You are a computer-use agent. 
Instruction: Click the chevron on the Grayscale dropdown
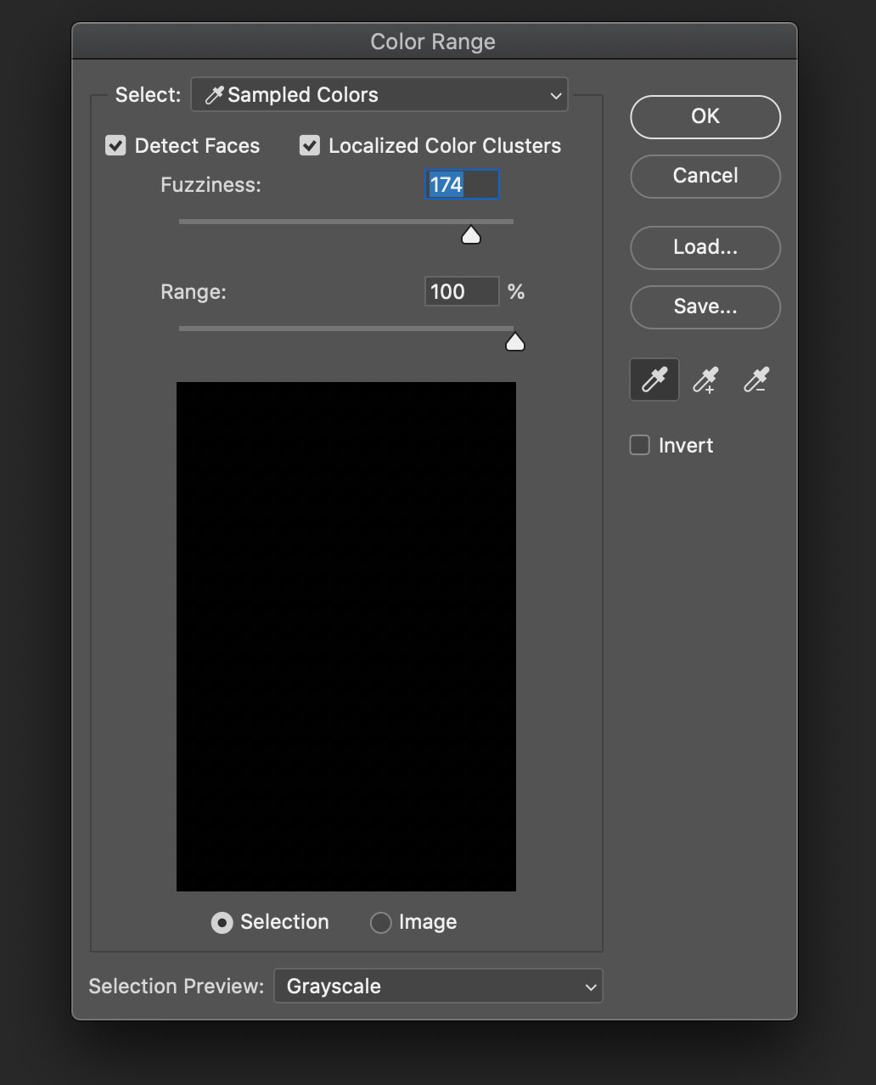point(590,986)
